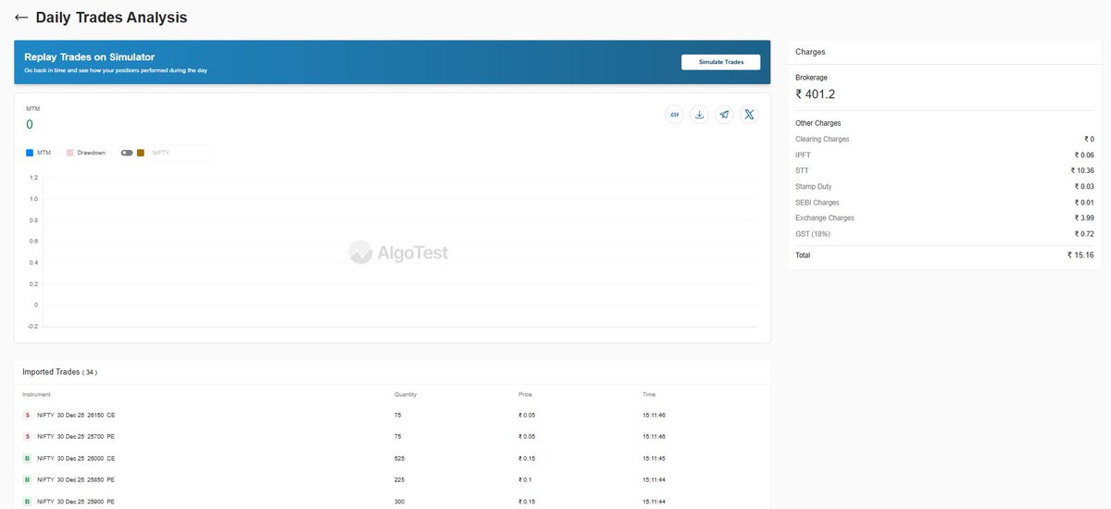Click quantity 300 in trades table
This screenshot has height=509, width=1111.
(399, 501)
